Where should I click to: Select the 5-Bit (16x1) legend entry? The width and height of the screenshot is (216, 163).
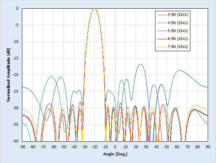coord(173,31)
